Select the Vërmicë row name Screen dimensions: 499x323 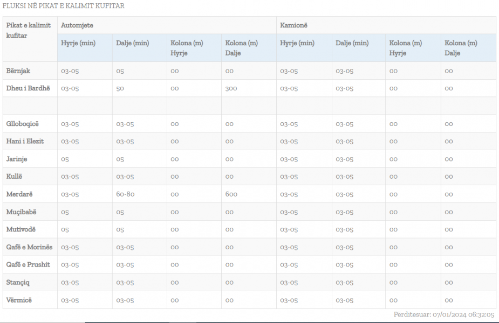(x=19, y=300)
